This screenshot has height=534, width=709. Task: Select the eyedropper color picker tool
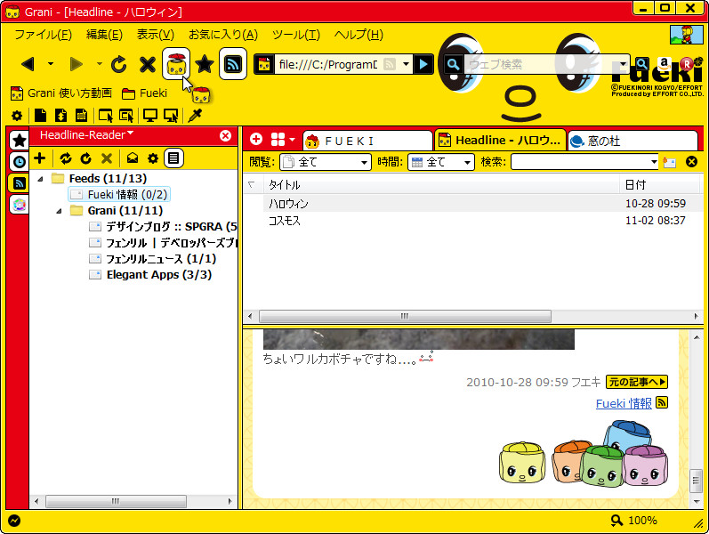click(195, 116)
